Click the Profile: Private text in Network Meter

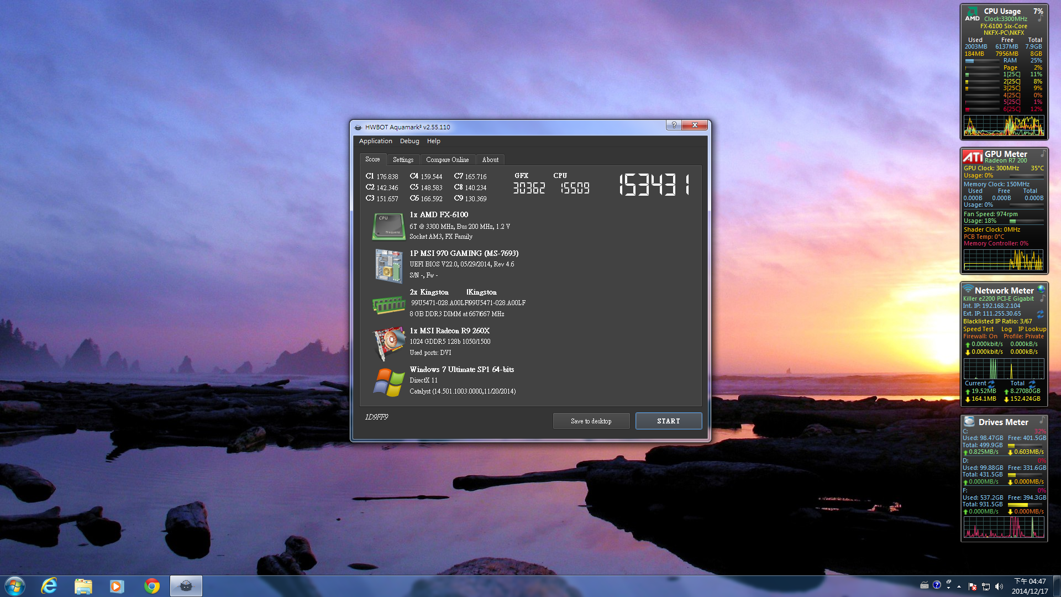pos(1024,336)
